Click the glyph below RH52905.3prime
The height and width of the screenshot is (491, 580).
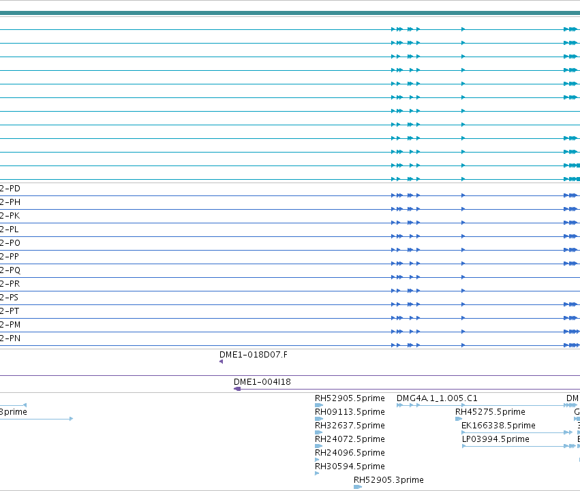[358, 488]
